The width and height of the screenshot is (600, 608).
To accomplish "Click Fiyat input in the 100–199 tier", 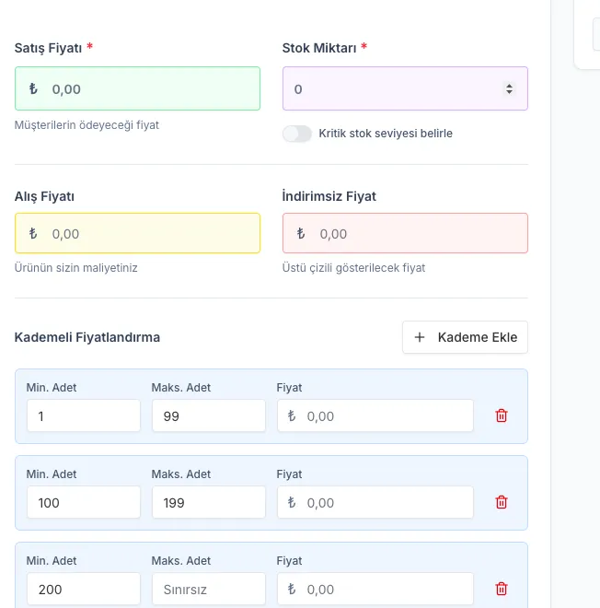I will 382,503.
